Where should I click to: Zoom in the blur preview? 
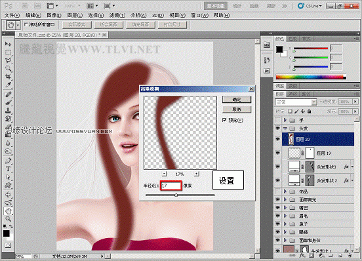pyautogui.click(x=197, y=174)
